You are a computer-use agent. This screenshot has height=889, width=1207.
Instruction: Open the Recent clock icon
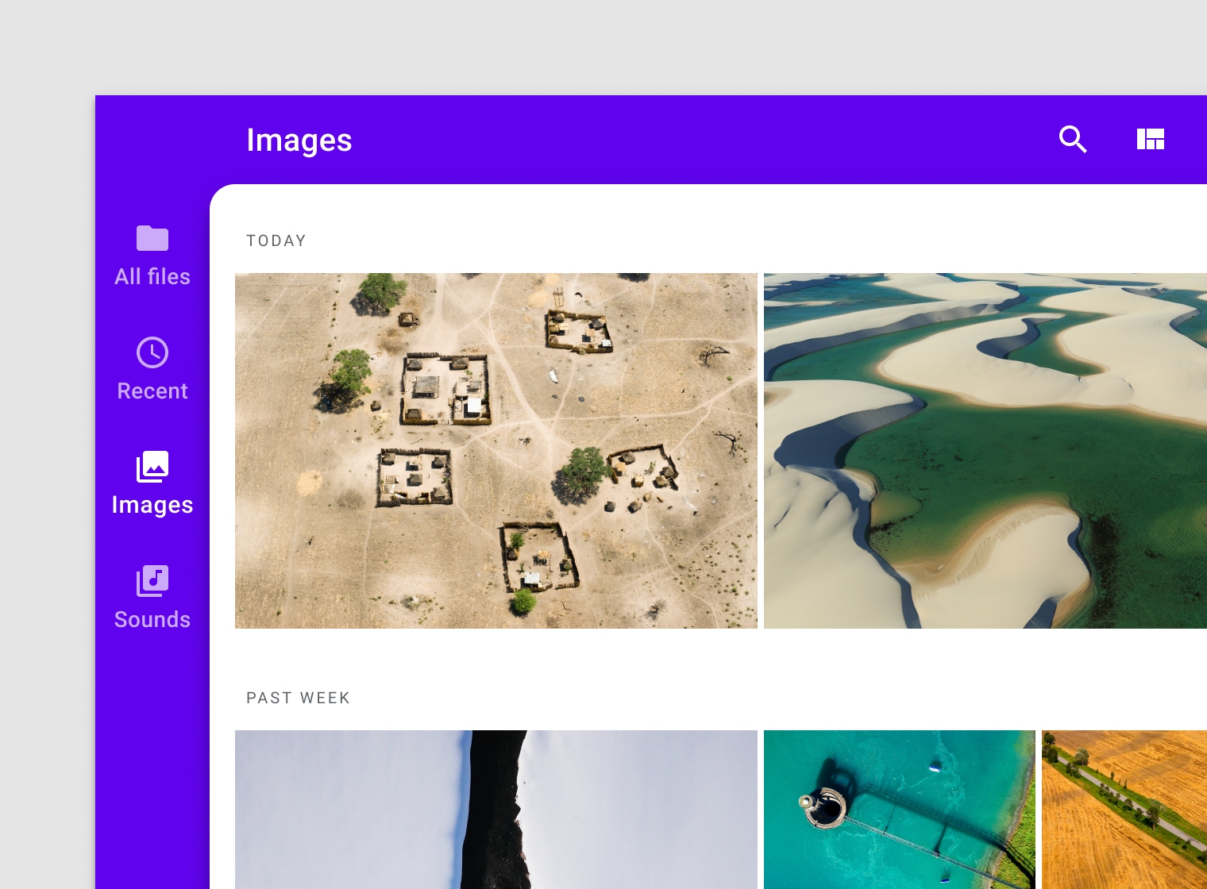[x=152, y=352]
